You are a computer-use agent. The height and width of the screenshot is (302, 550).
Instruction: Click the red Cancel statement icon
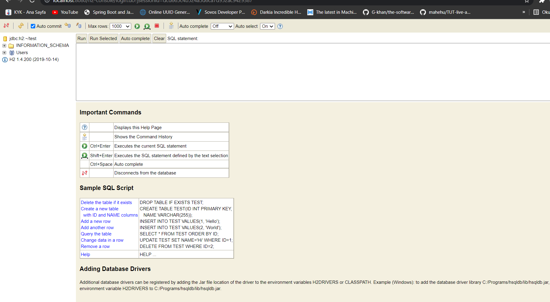[x=157, y=26]
